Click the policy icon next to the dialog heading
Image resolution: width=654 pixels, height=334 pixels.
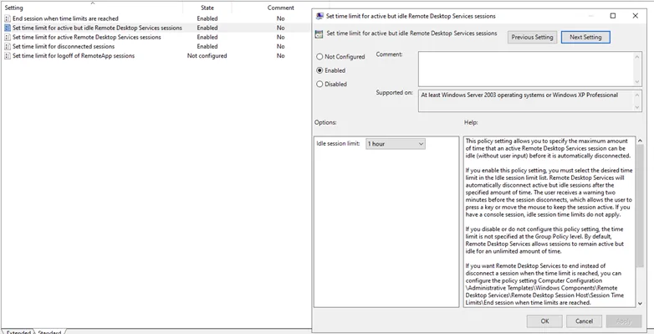(319, 34)
